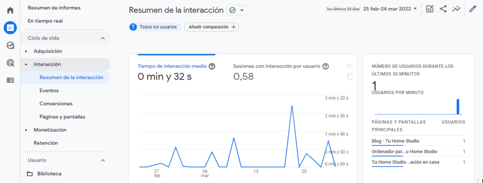483x183 pixels.
Task: Select the Tiempo de interacción medio metric tab
Action: (x=176, y=66)
